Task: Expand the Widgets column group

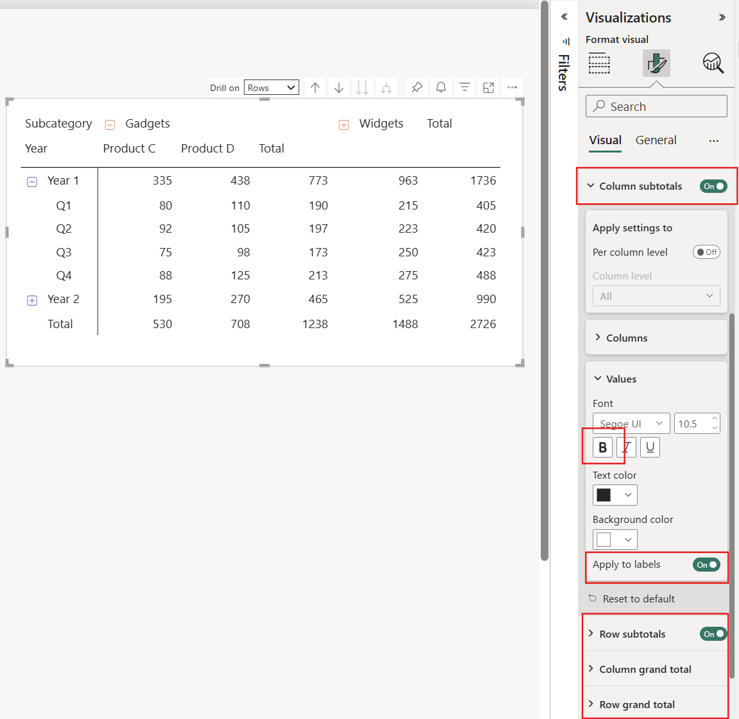Action: point(344,125)
